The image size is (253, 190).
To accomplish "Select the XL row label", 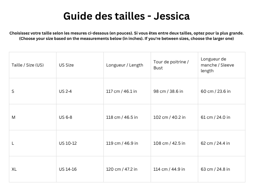I will point(14,169).
